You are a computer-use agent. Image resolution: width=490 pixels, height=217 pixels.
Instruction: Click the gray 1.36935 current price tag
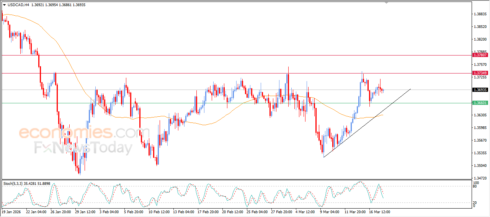point(480,90)
